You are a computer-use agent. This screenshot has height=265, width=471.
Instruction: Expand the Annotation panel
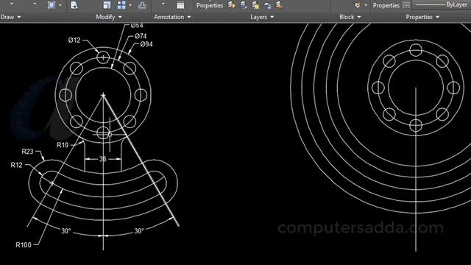pos(172,17)
